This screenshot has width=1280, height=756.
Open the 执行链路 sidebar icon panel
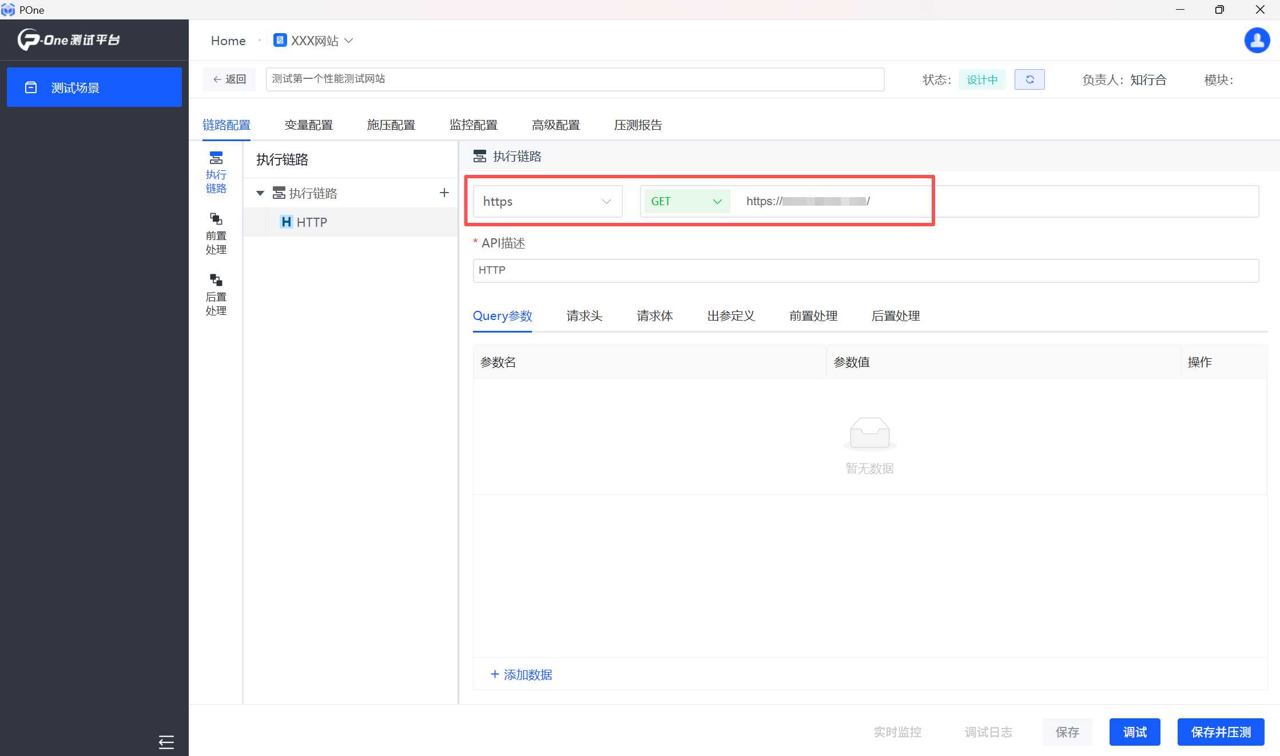(216, 171)
